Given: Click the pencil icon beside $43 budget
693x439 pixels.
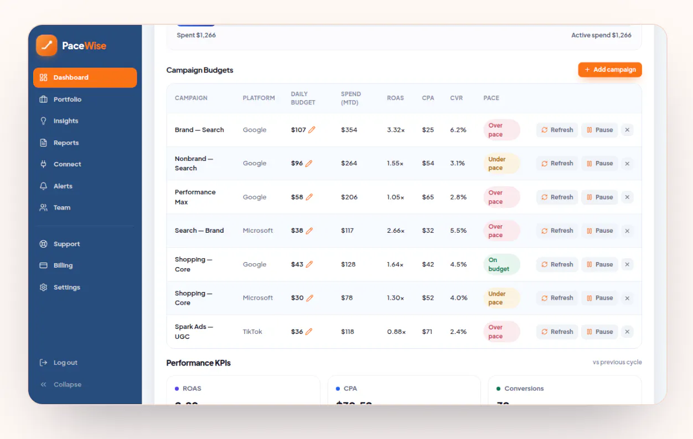Looking at the screenshot, I should [x=309, y=264].
